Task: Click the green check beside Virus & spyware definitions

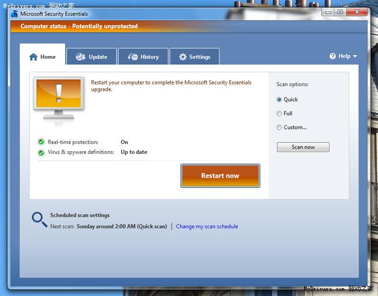Action: pyautogui.click(x=41, y=153)
